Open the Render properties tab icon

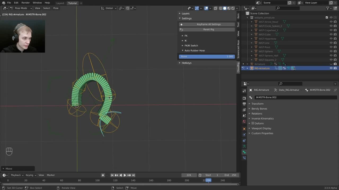(x=244, y=98)
